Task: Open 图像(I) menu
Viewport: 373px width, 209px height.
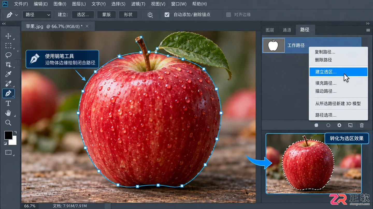Action: click(x=60, y=4)
